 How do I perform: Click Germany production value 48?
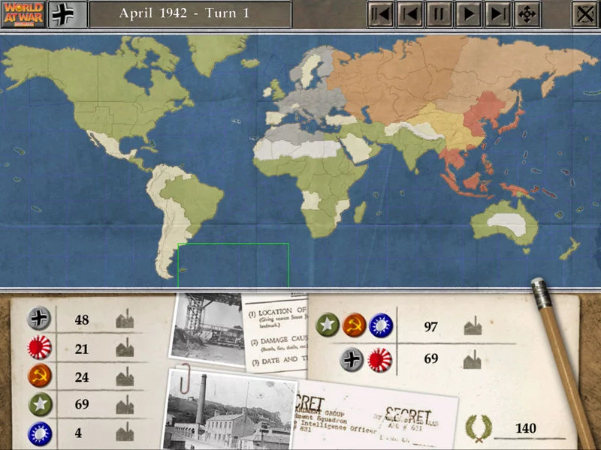coord(82,320)
